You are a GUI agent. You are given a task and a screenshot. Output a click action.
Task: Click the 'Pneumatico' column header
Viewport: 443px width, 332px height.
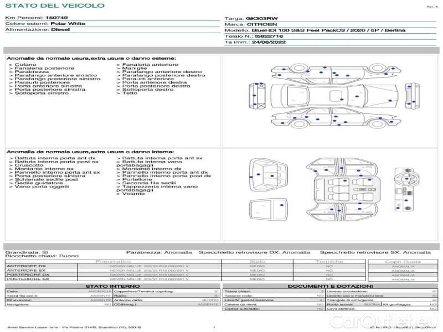[113, 262]
